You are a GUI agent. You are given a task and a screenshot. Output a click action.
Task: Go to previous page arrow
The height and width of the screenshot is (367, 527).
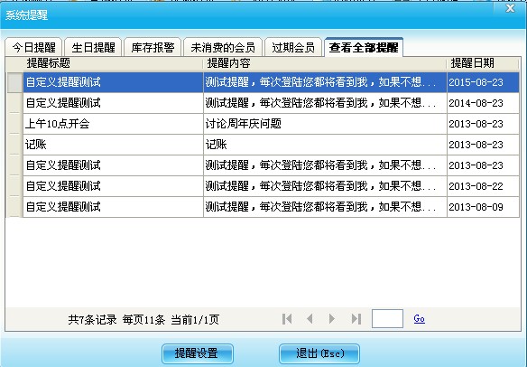click(310, 318)
